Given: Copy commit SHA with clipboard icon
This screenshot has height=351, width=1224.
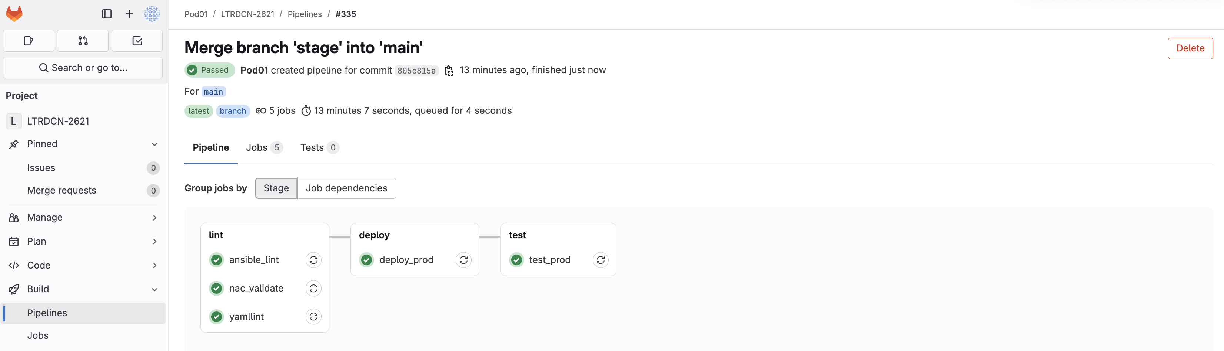Looking at the screenshot, I should pos(449,71).
